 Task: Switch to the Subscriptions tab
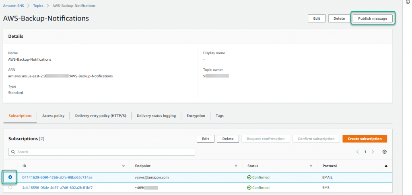(20, 116)
